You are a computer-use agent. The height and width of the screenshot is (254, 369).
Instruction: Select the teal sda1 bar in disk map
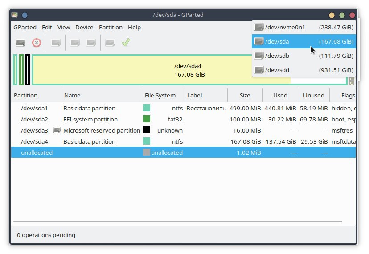[15, 70]
